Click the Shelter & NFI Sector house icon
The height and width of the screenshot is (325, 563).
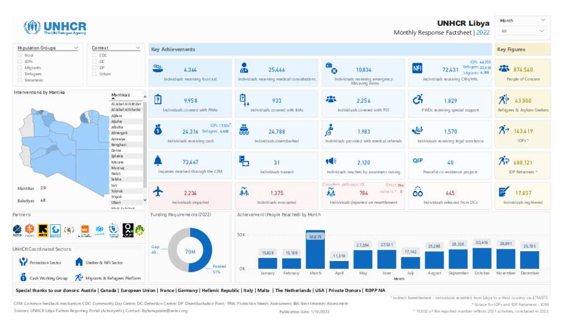pos(79,261)
